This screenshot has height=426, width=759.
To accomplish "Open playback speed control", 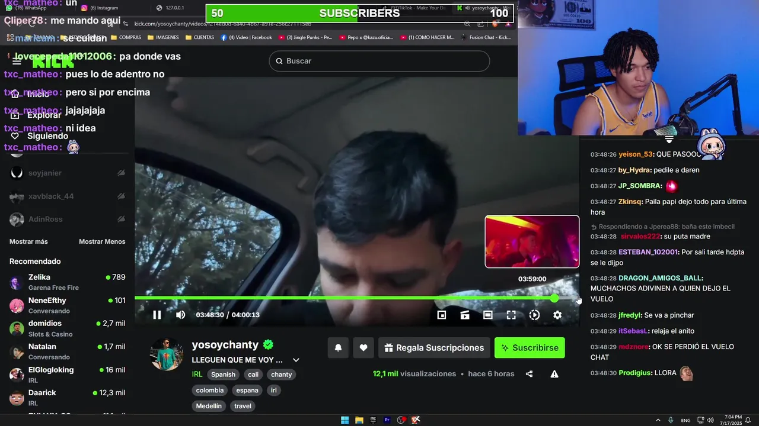I will click(x=534, y=315).
